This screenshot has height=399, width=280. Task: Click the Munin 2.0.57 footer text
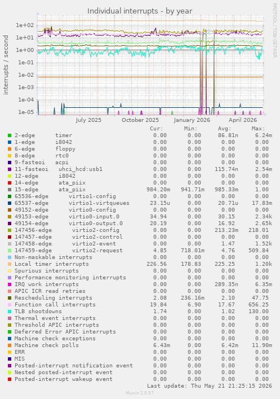(140, 393)
